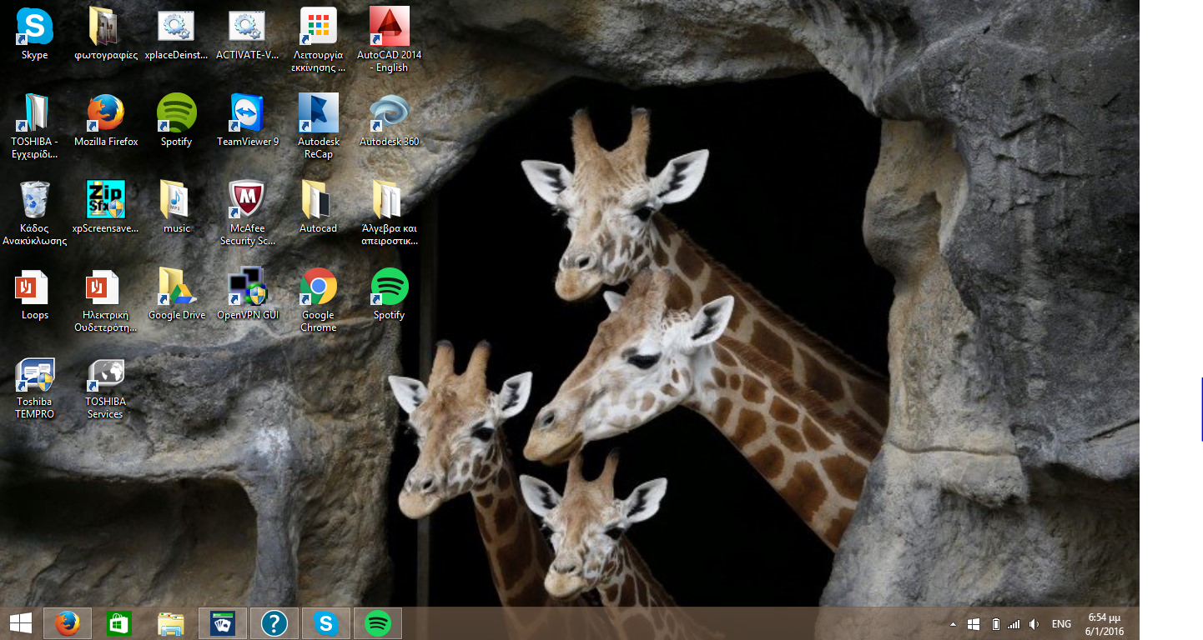Click the Mozilla Firefox desktop shortcut

click(x=106, y=122)
